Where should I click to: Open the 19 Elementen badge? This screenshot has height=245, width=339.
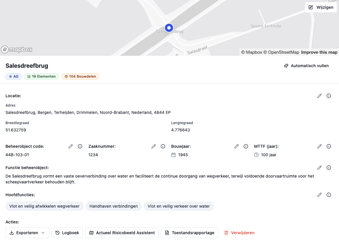(41, 77)
